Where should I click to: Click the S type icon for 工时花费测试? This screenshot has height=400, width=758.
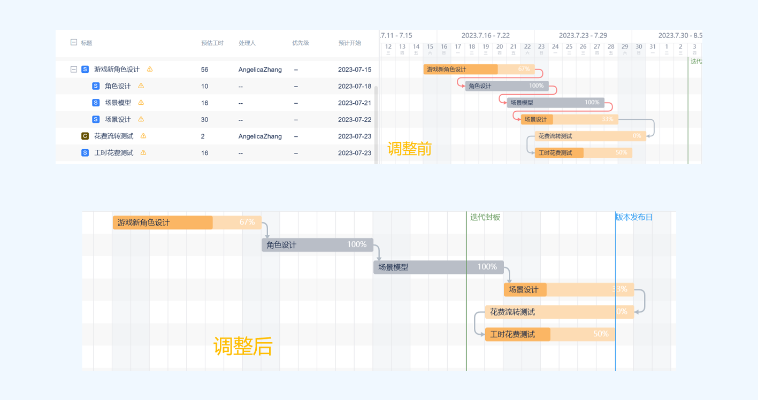coord(85,152)
